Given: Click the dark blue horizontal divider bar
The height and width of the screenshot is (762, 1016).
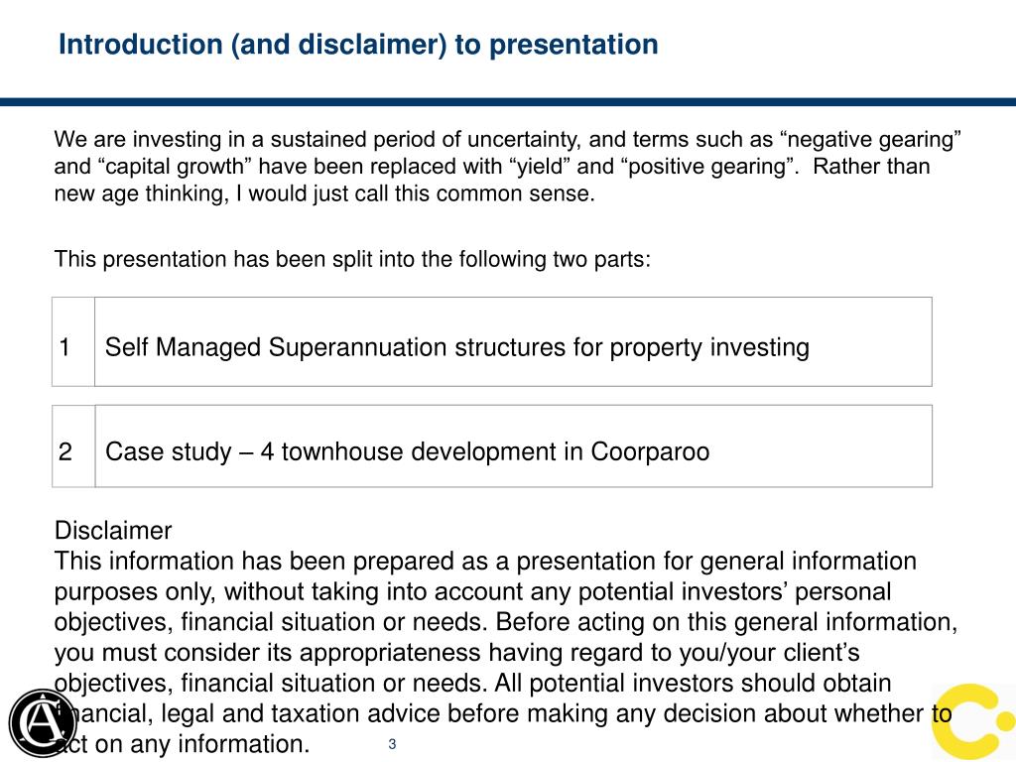Looking at the screenshot, I should (508, 102).
